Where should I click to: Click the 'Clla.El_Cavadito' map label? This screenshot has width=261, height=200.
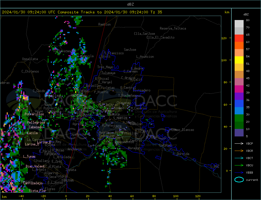click(x=160, y=37)
